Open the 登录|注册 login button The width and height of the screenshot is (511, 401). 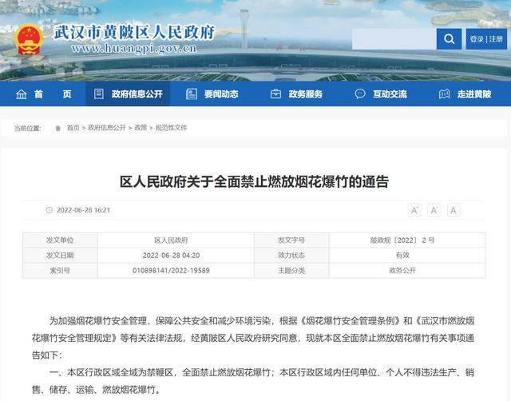tap(486, 39)
